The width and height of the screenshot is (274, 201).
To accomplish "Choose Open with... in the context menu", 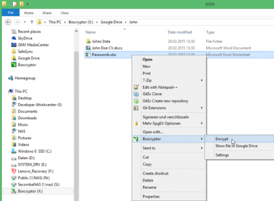I will pyautogui.click(x=153, y=132).
